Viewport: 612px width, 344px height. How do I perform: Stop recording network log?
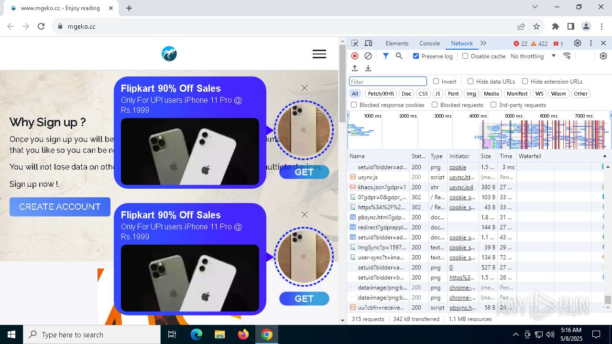[355, 56]
